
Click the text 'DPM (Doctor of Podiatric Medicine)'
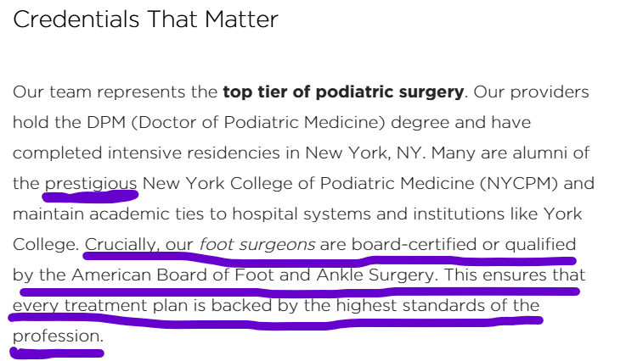pyautogui.click(x=236, y=123)
